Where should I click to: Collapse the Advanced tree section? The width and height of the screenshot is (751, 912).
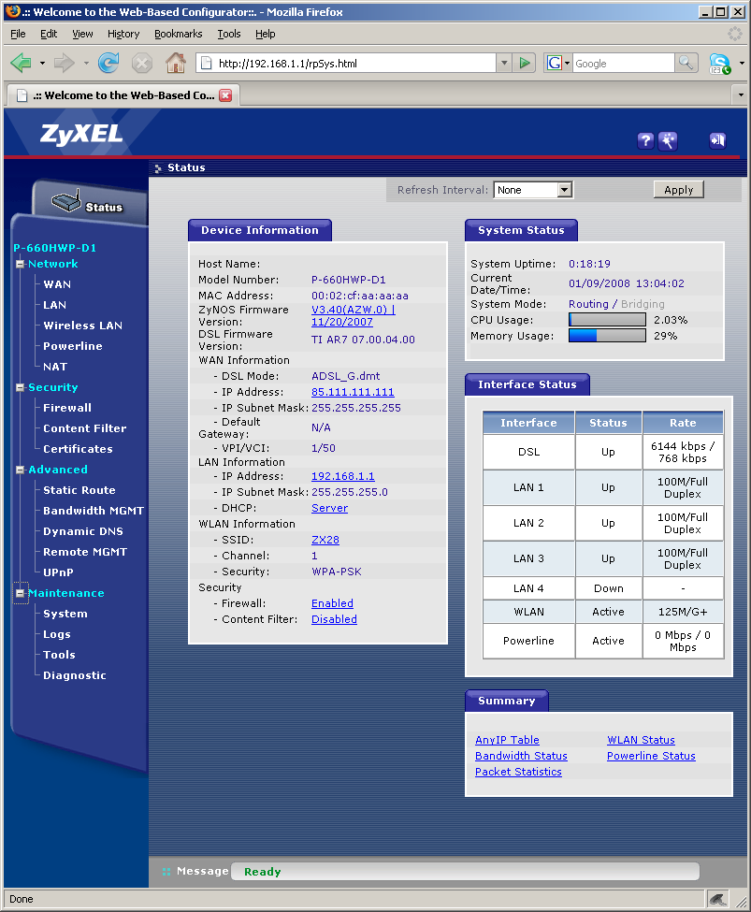[x=20, y=470]
